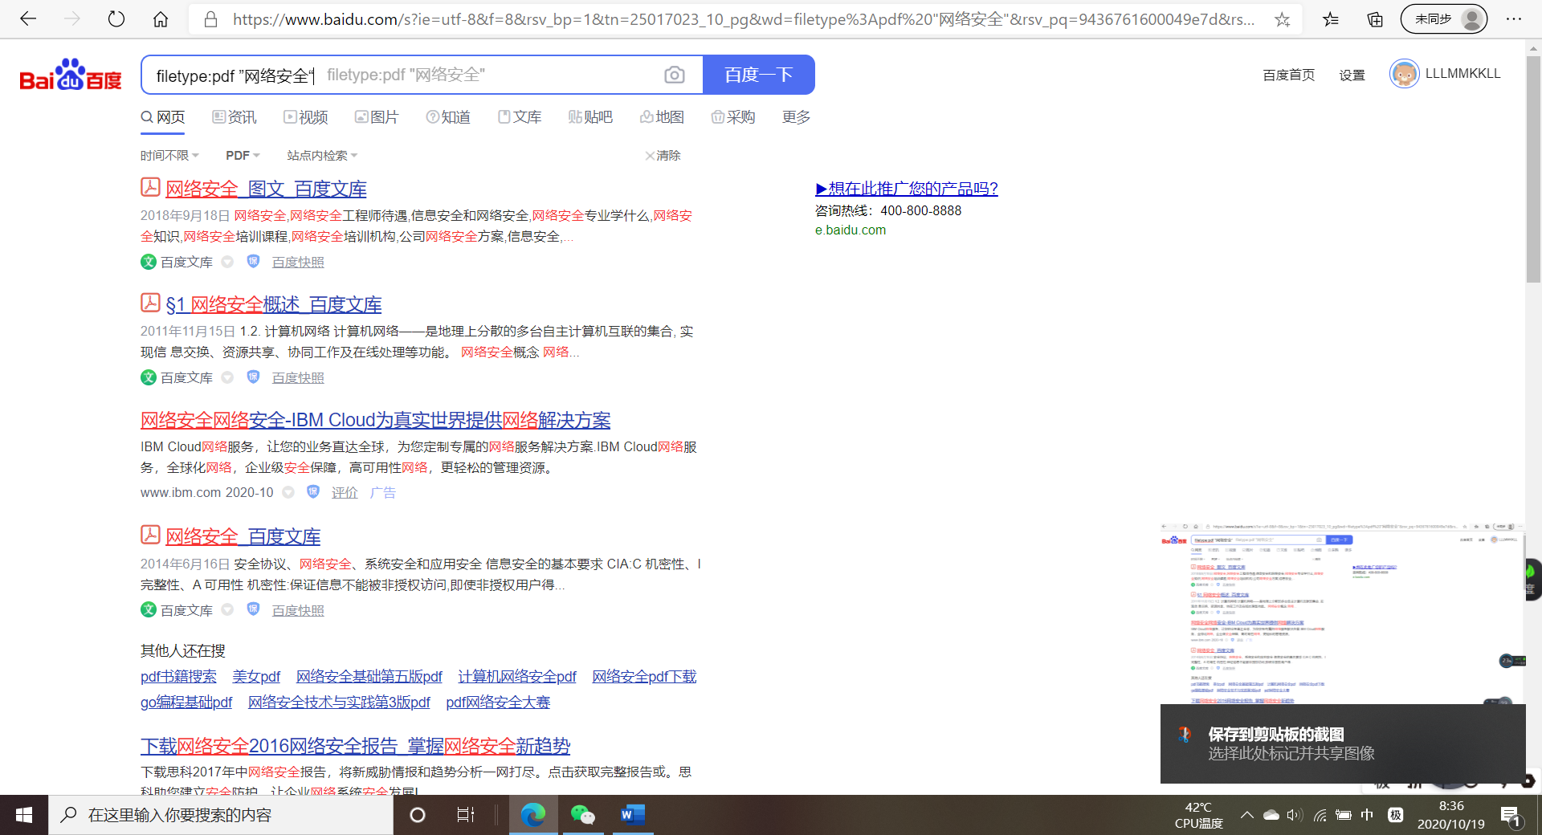Toggle the Chinese input mode indicator
The height and width of the screenshot is (835, 1542).
tap(1367, 815)
